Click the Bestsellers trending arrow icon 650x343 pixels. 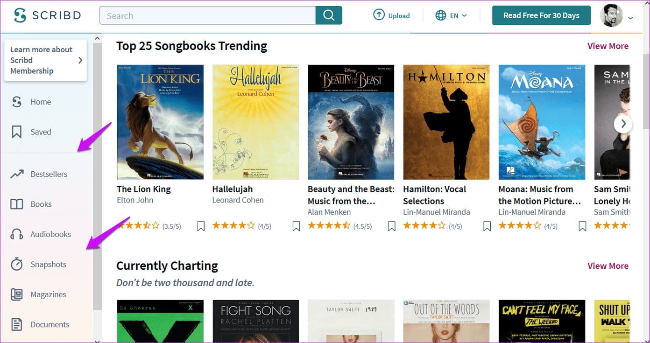pyautogui.click(x=17, y=174)
